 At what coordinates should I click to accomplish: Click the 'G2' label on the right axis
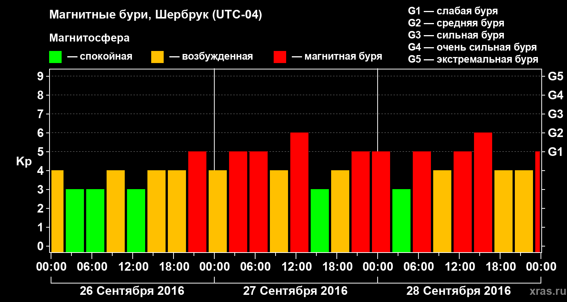coord(555,133)
